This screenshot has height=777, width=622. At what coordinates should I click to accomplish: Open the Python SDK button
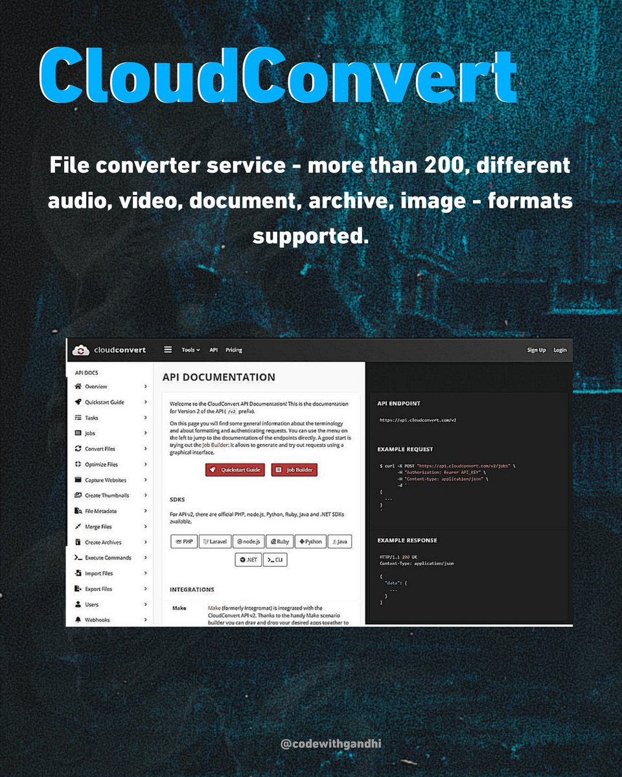click(x=310, y=541)
